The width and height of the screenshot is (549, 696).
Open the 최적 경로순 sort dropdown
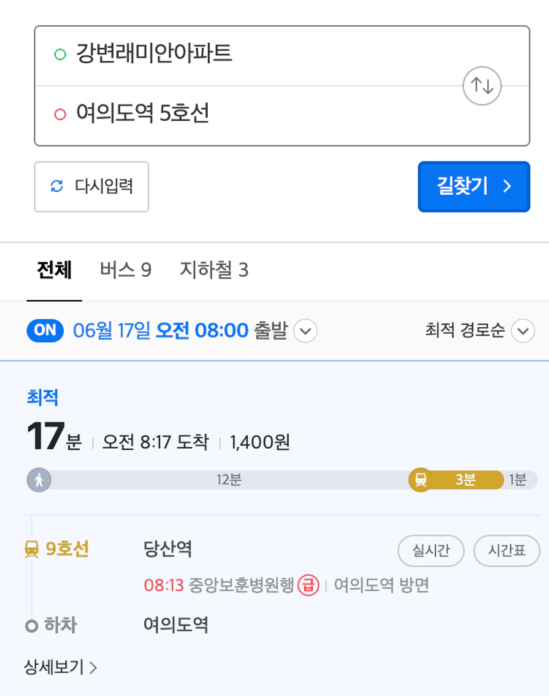coord(480,330)
